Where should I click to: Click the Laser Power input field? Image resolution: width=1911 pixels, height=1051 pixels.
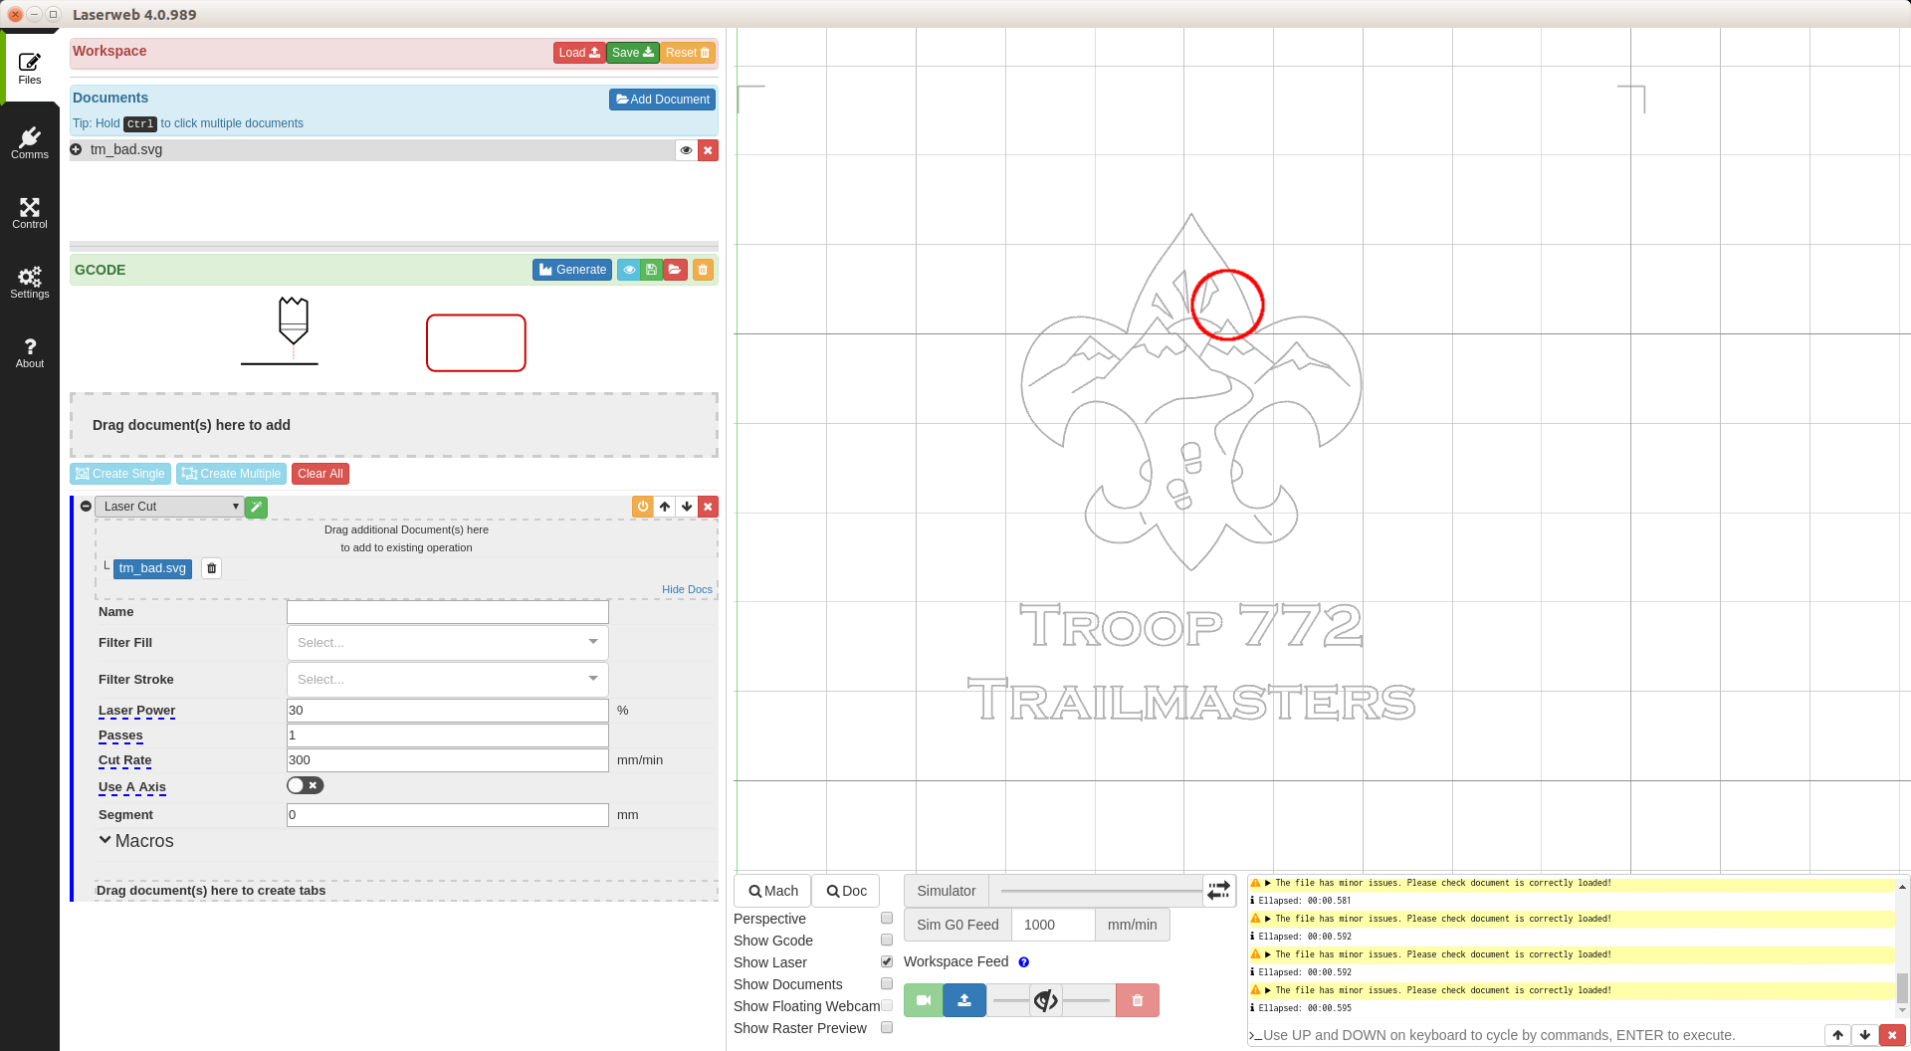447,711
